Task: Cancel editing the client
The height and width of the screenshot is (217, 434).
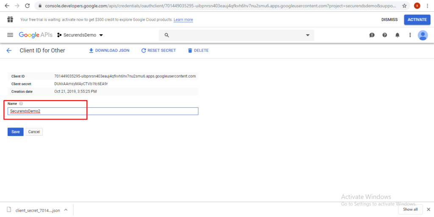Action: click(34, 132)
